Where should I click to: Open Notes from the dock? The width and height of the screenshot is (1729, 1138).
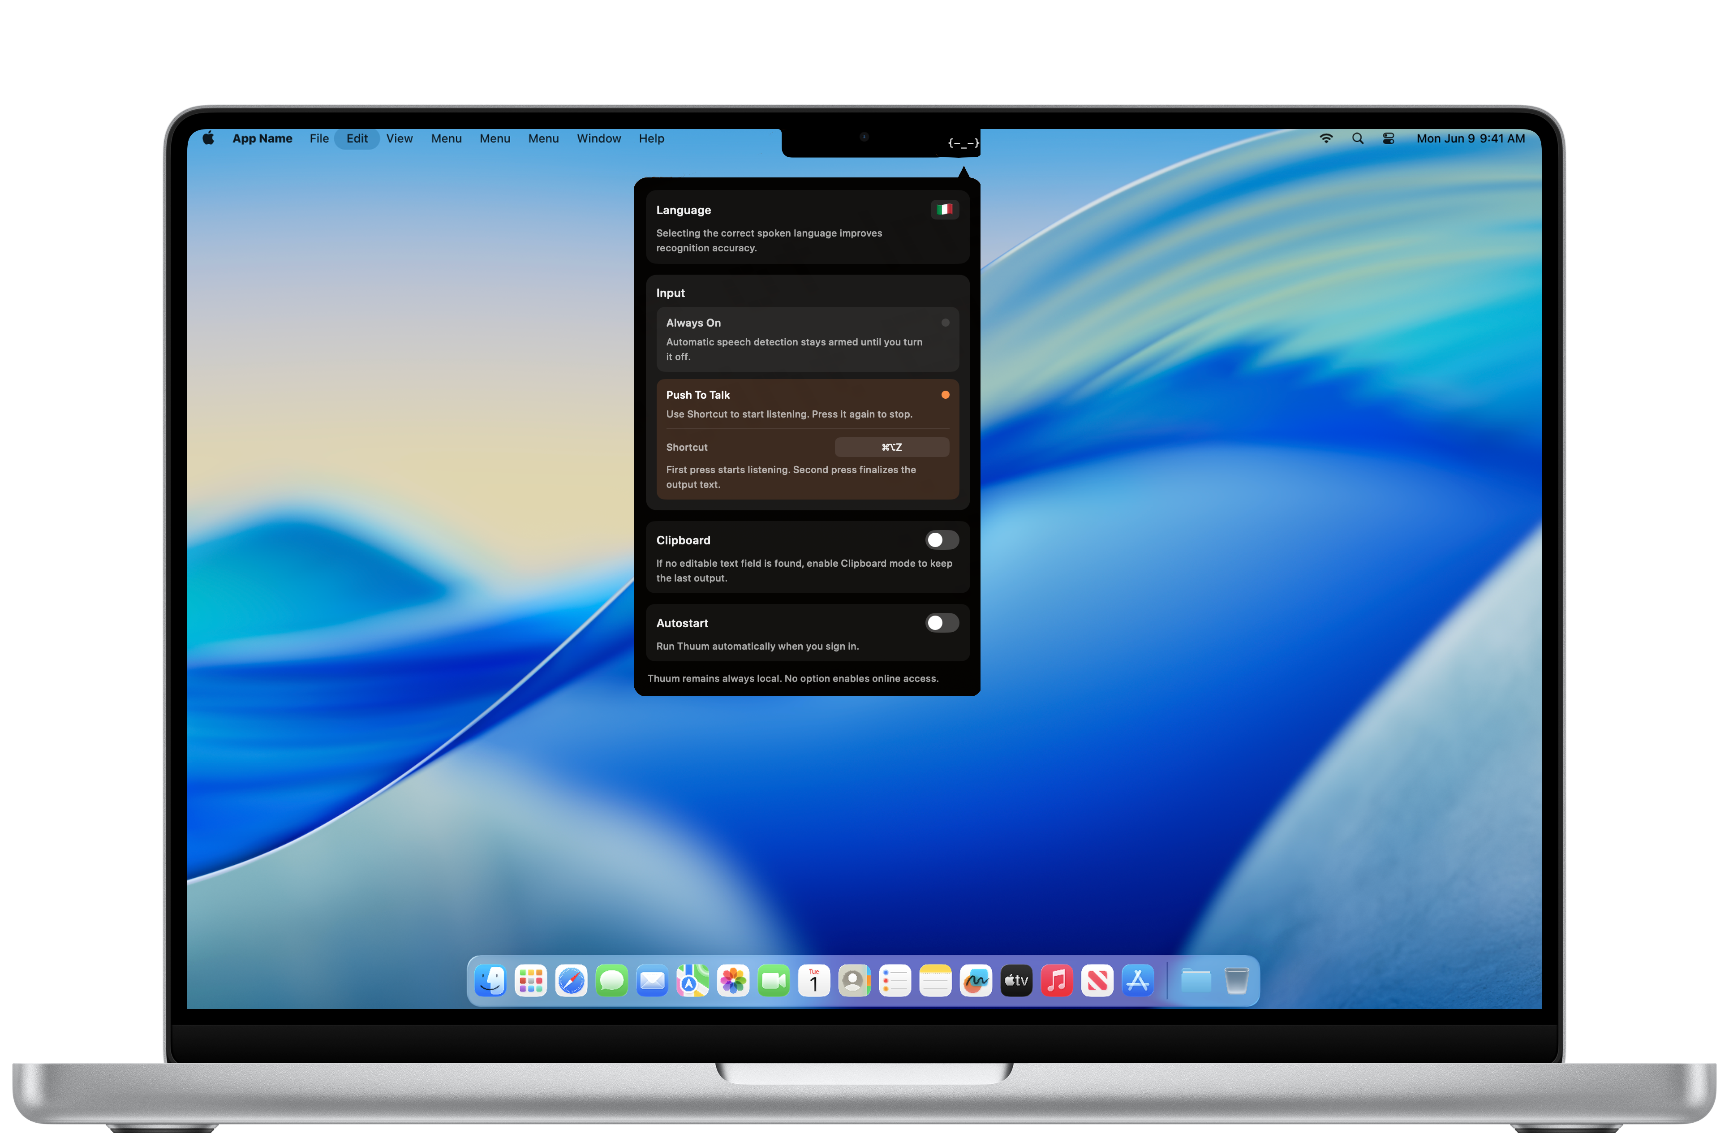pyautogui.click(x=936, y=981)
